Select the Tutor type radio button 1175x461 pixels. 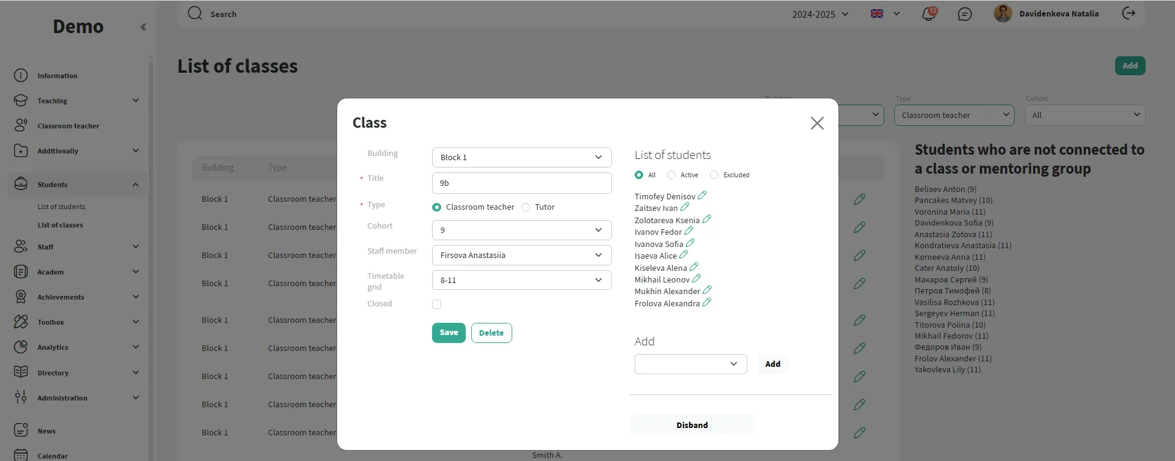tap(526, 207)
